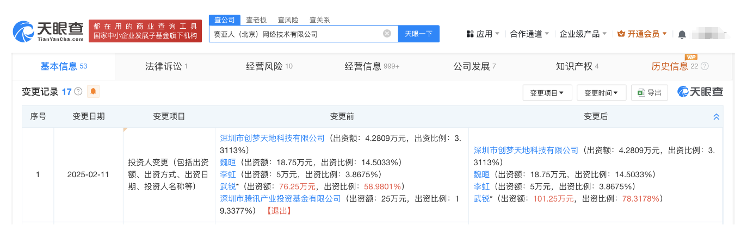This screenshot has height=225, width=735.
Task: Click the 变更后 column header
Action: point(596,116)
